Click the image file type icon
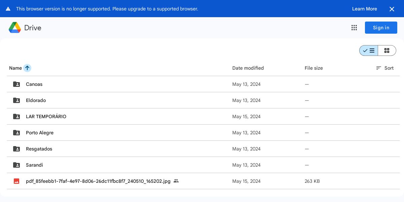This screenshot has height=202, width=404. (x=16, y=181)
